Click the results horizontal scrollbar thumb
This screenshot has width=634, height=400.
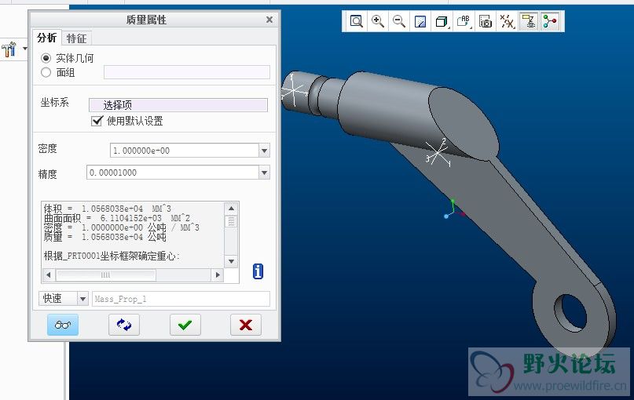click(x=105, y=275)
